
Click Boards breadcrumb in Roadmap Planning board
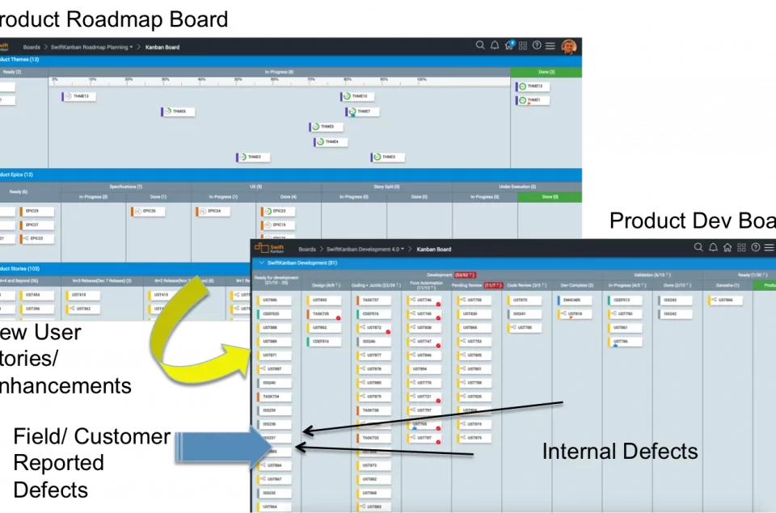[x=32, y=48]
